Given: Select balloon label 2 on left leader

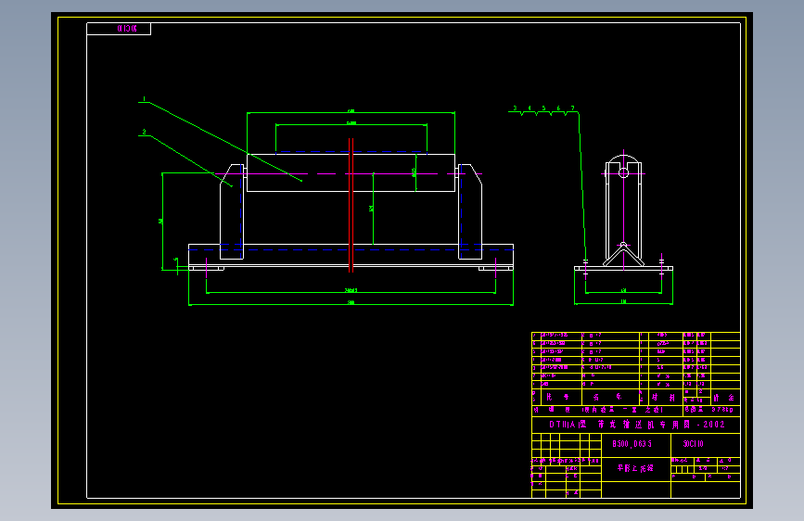Looking at the screenshot, I should 144,132.
